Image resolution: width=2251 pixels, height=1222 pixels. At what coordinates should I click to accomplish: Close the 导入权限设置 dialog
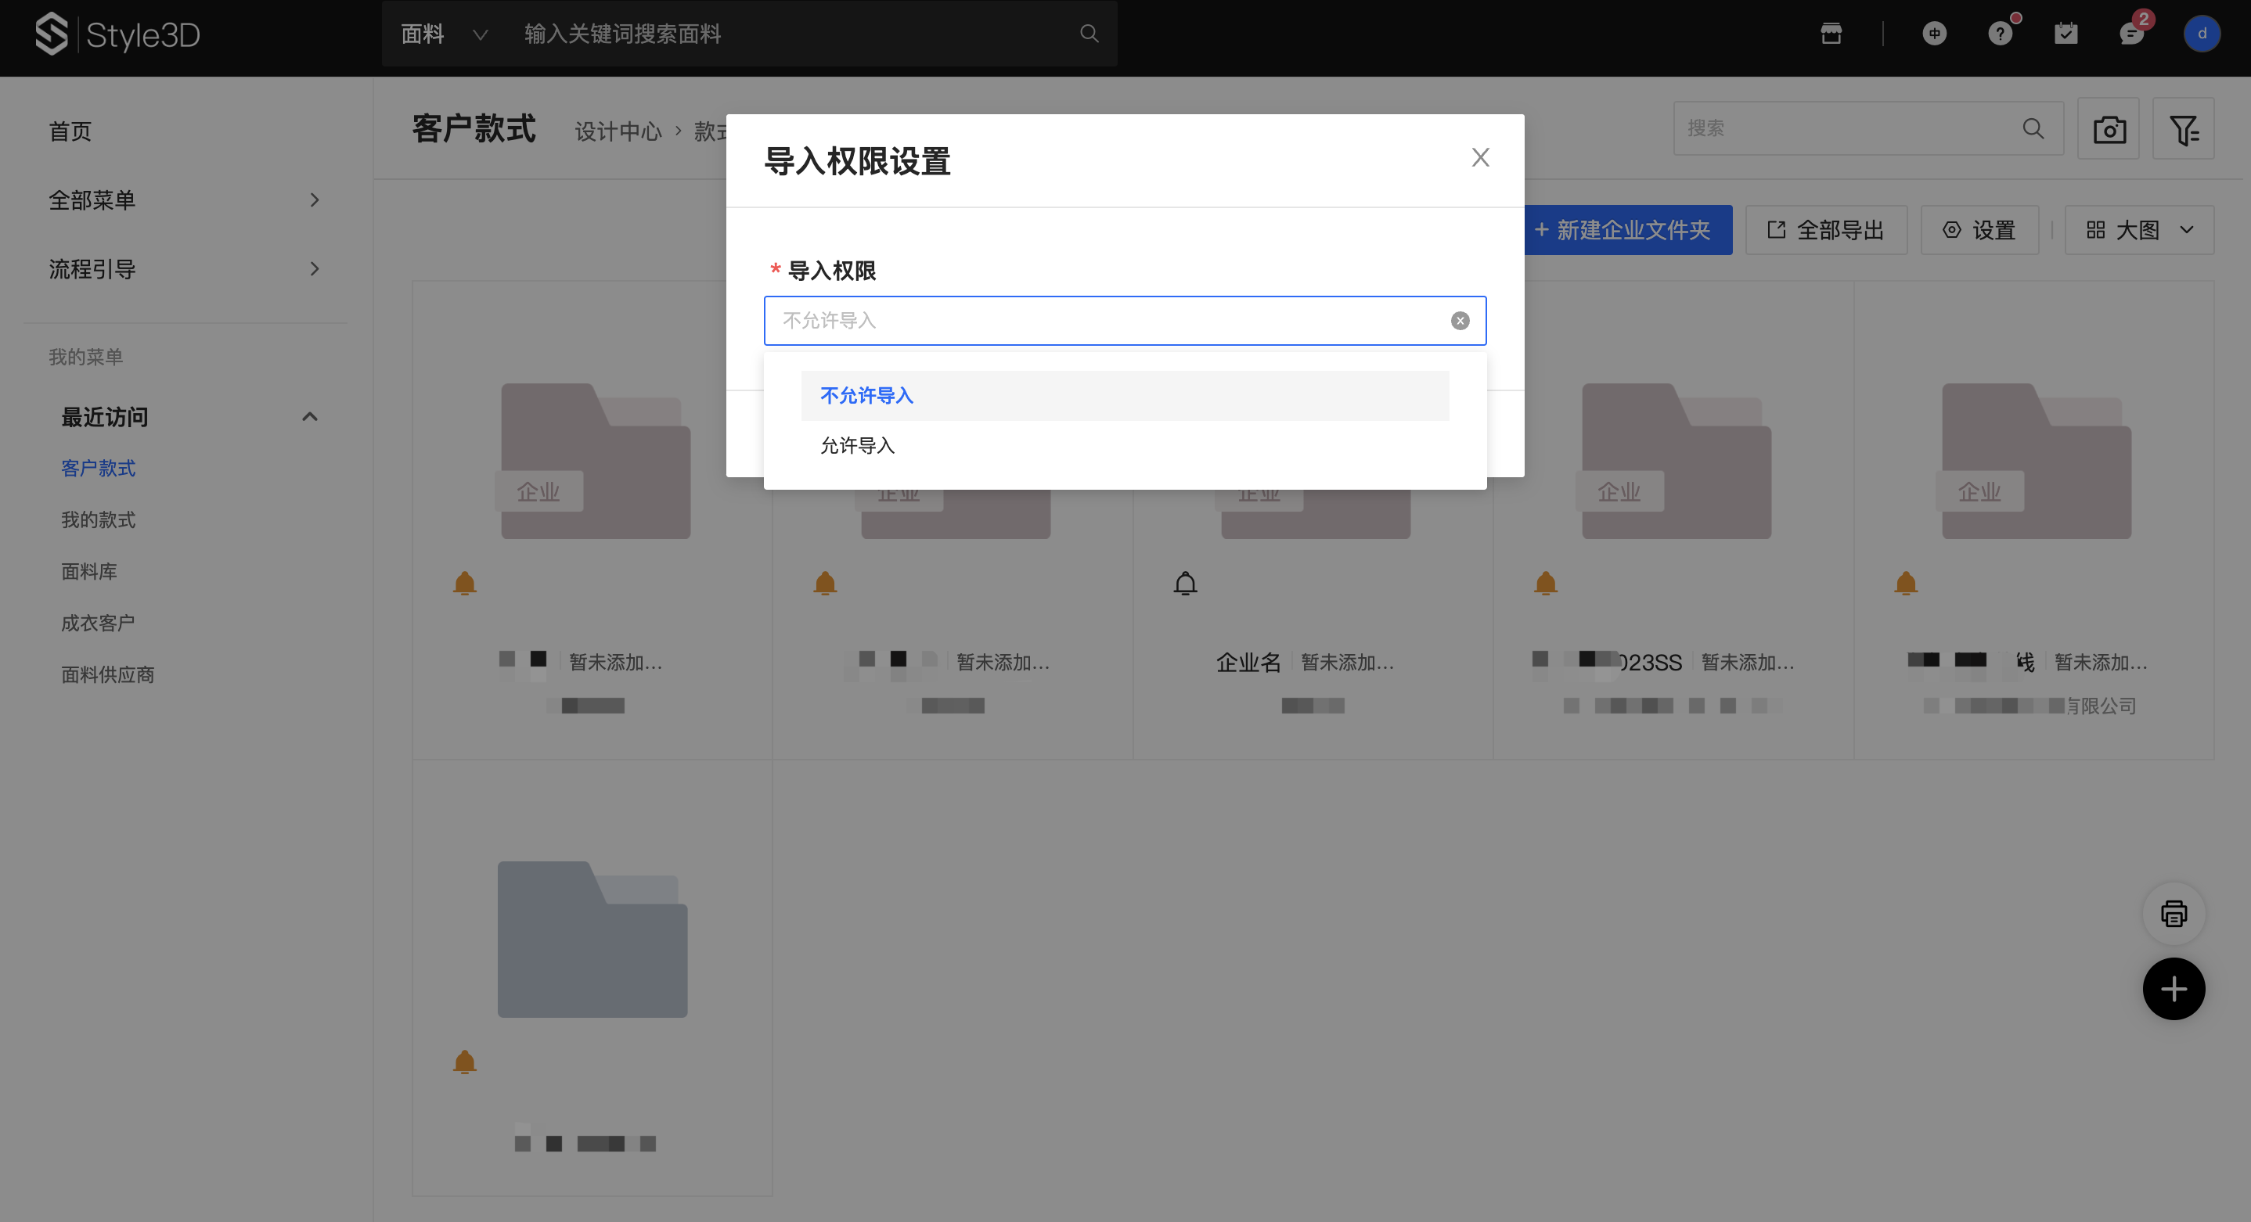(1479, 157)
